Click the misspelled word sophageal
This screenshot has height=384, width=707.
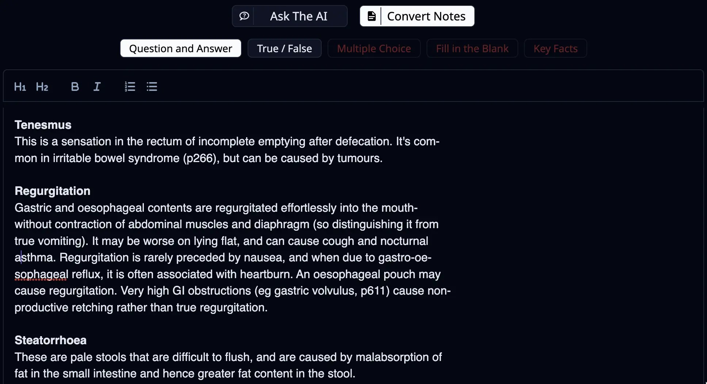(x=41, y=274)
